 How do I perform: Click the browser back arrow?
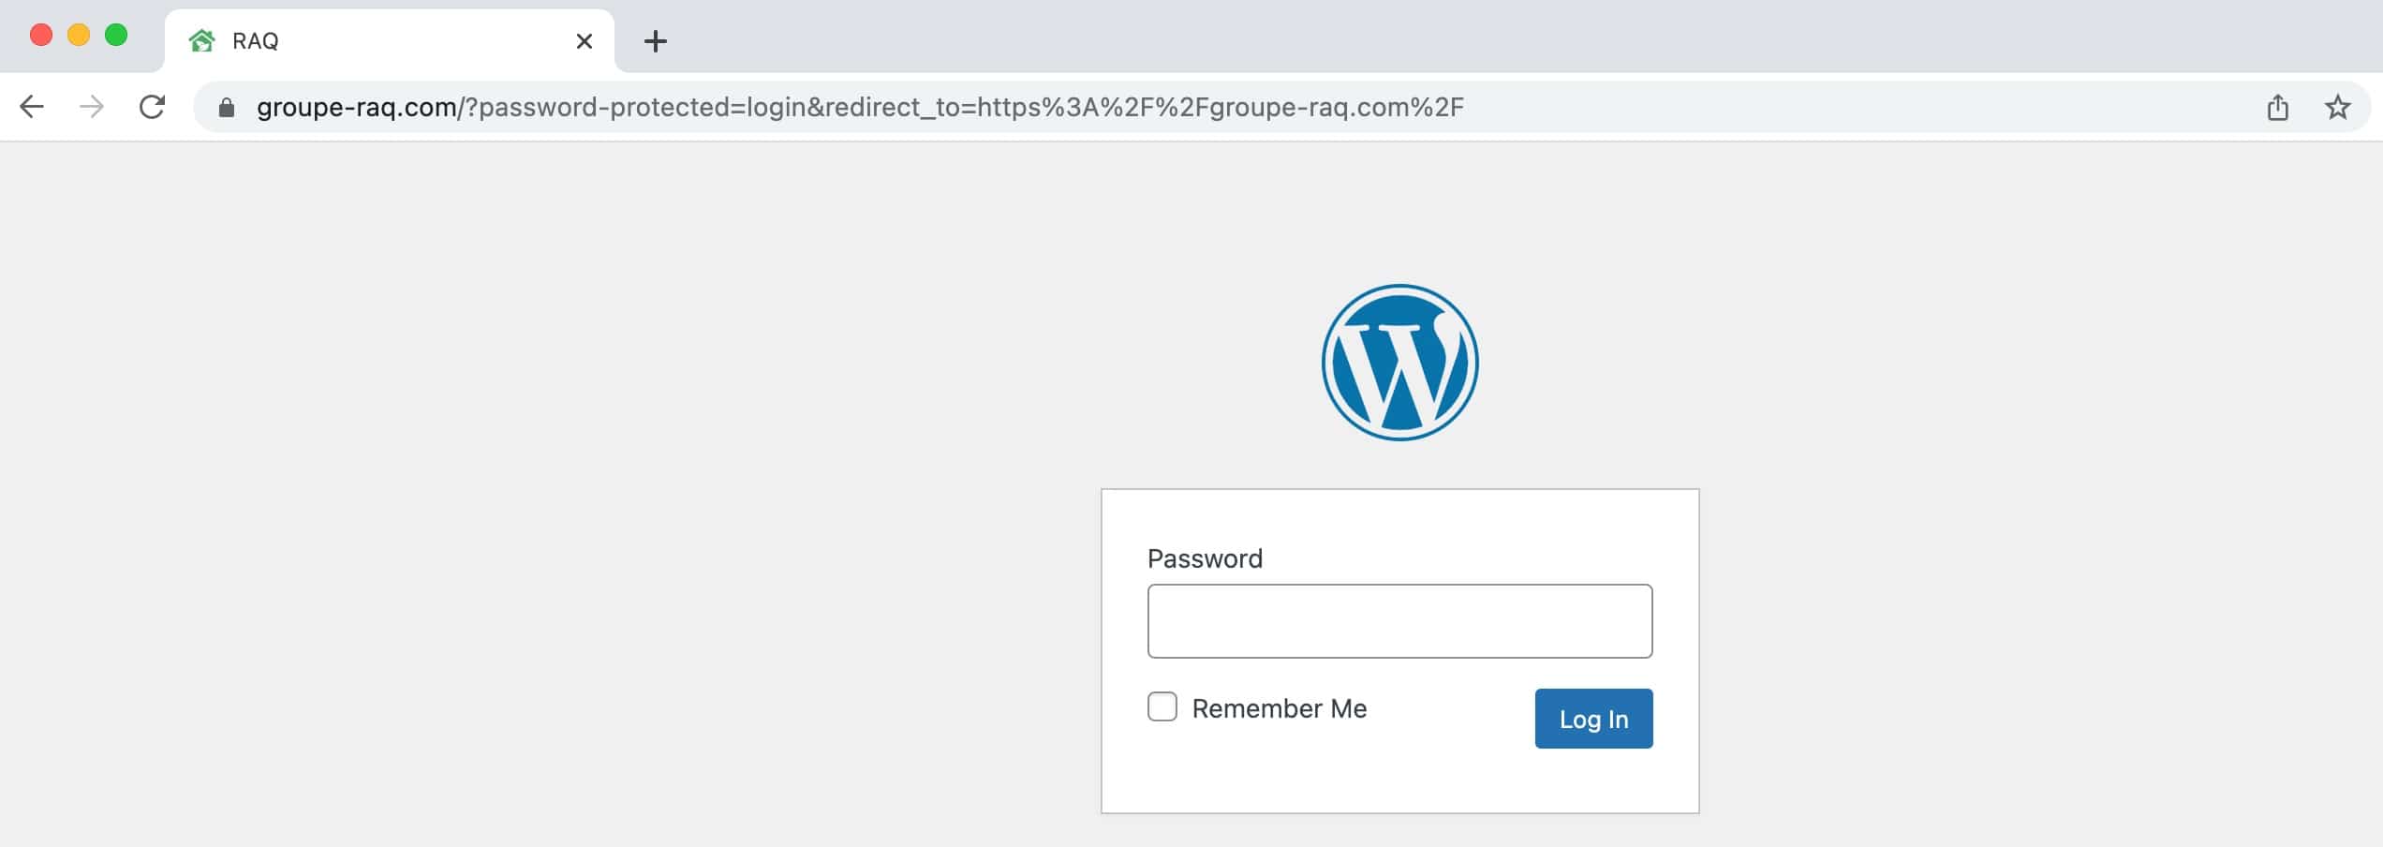(32, 107)
